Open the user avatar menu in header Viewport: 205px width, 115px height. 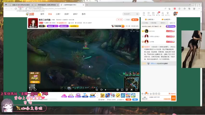tap(175, 14)
